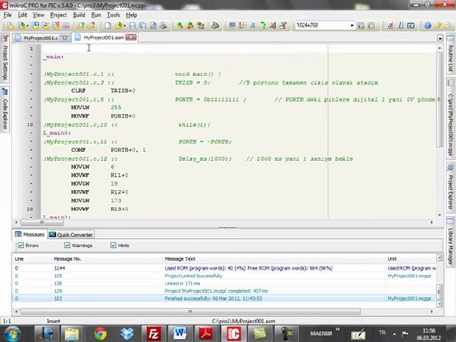Open Microsoft Word from the taskbar
This screenshot has width=456, height=342.
click(180, 333)
